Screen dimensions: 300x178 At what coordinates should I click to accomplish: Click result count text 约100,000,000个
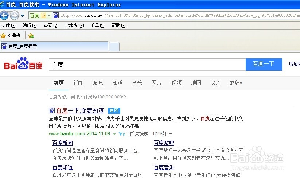click(109, 97)
